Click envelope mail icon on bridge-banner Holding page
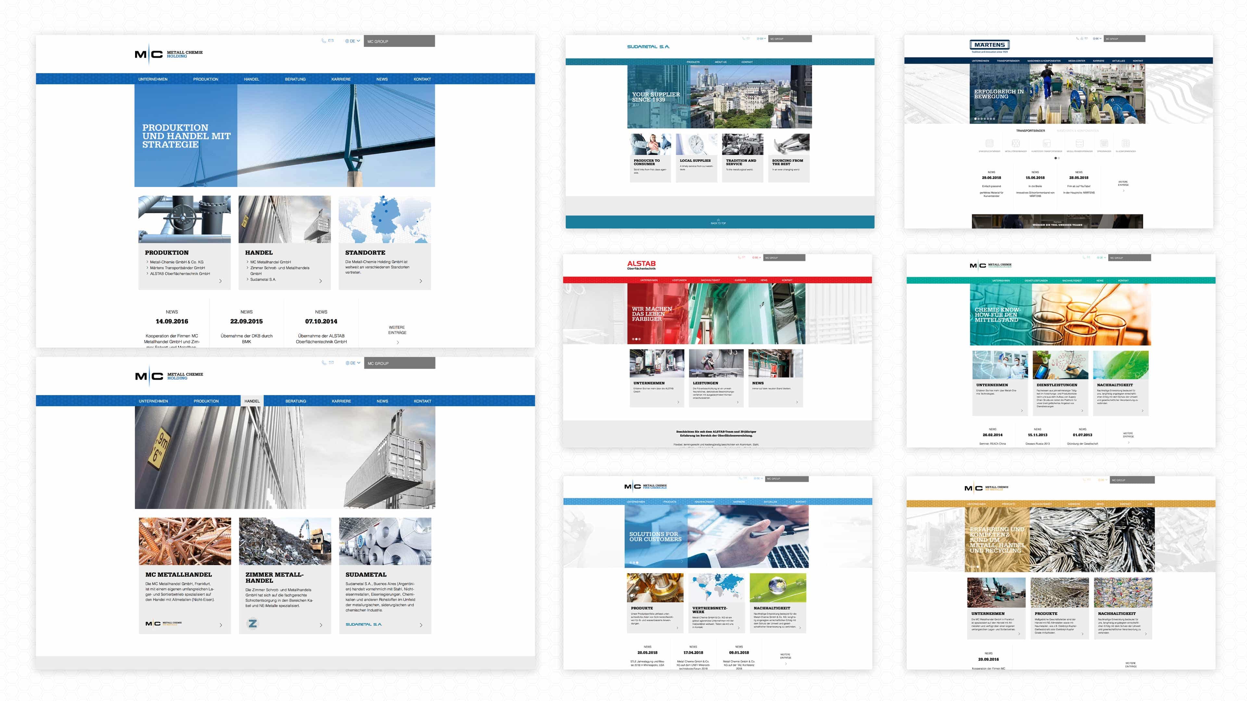Image resolution: width=1247 pixels, height=701 pixels. coord(331,41)
